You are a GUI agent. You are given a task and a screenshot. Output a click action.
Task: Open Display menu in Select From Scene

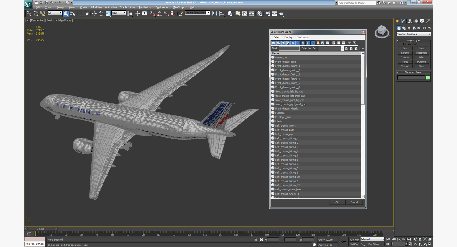pyautogui.click(x=288, y=37)
